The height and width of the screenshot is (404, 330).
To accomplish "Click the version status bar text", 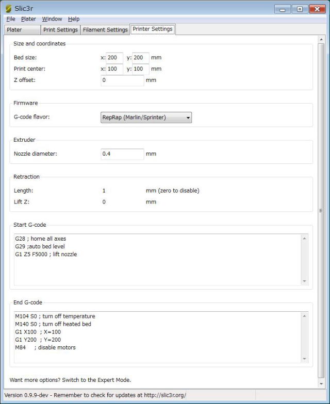I will [95, 395].
